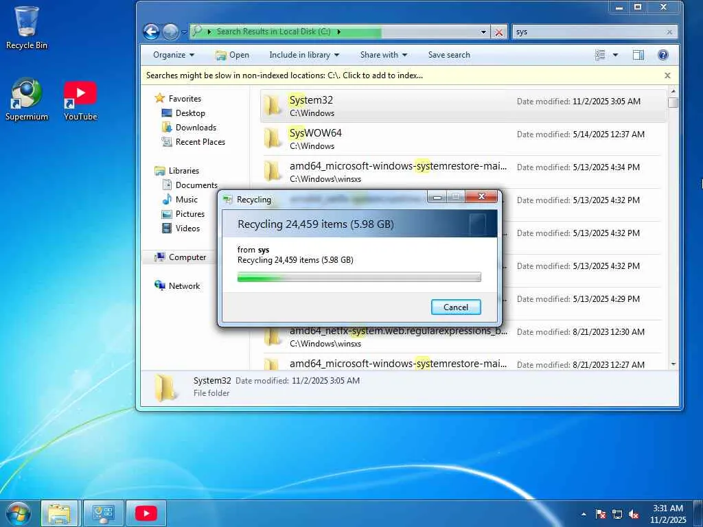
Task: Click the network tray icon
Action: [x=617, y=514]
